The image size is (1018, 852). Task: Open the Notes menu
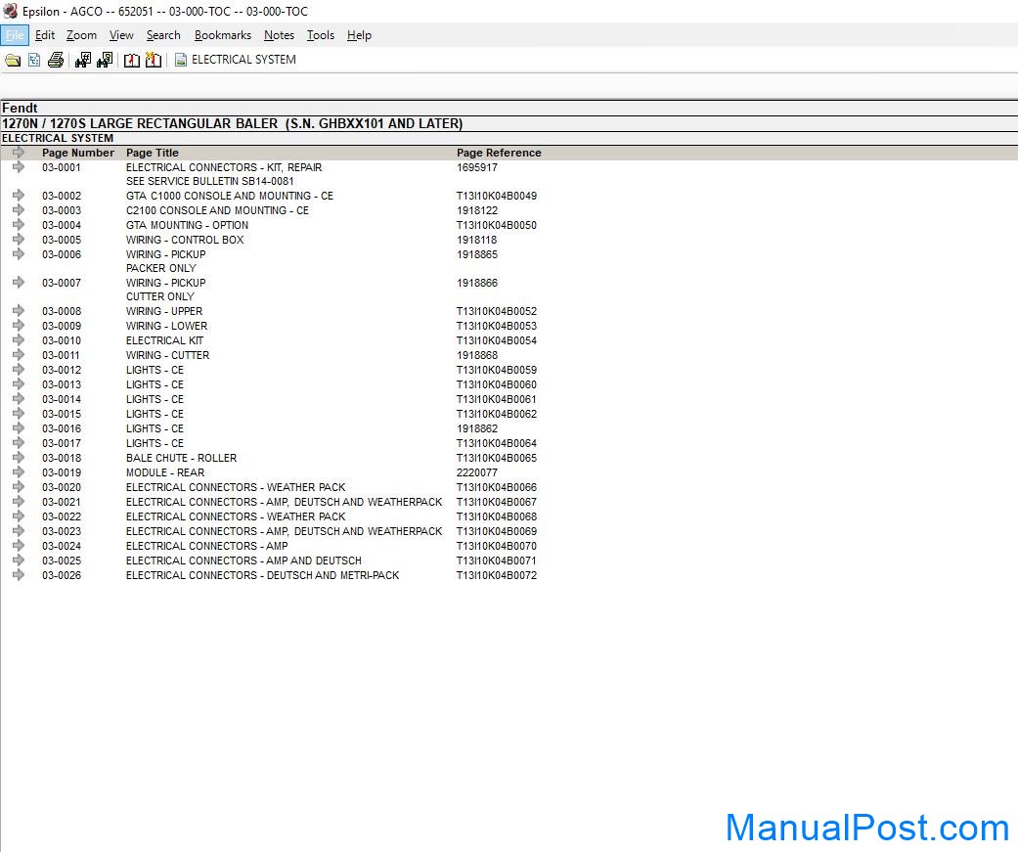279,35
